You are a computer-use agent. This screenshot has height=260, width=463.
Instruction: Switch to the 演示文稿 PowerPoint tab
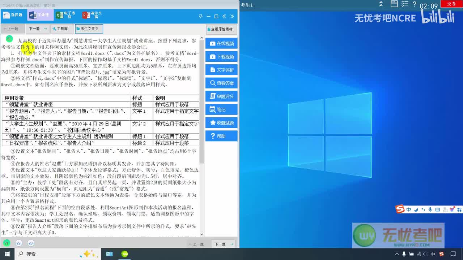coord(93,15)
